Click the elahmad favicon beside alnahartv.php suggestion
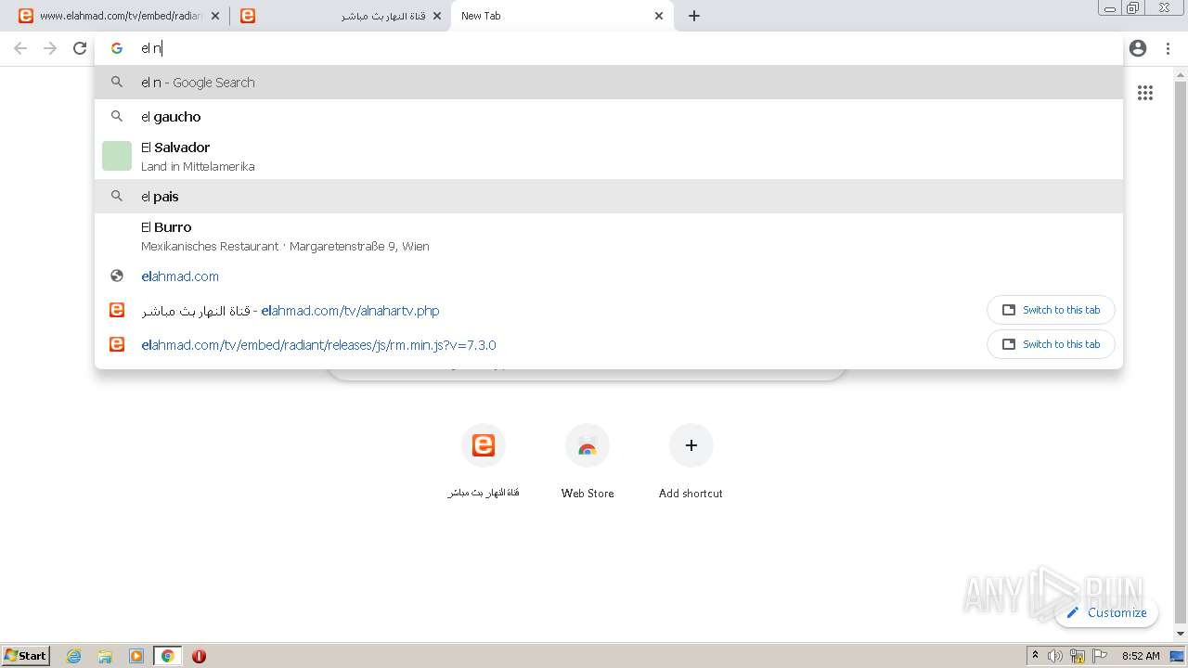The image size is (1188, 668). pos(117,310)
